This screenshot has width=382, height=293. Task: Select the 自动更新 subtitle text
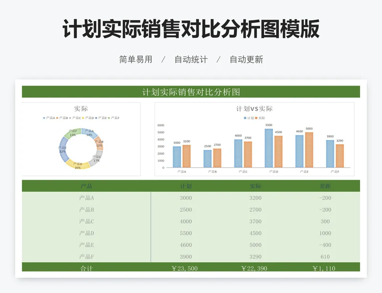(x=246, y=60)
